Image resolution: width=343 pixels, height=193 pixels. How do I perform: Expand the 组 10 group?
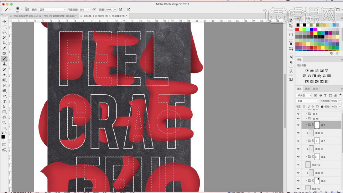pyautogui.click(x=306, y=119)
